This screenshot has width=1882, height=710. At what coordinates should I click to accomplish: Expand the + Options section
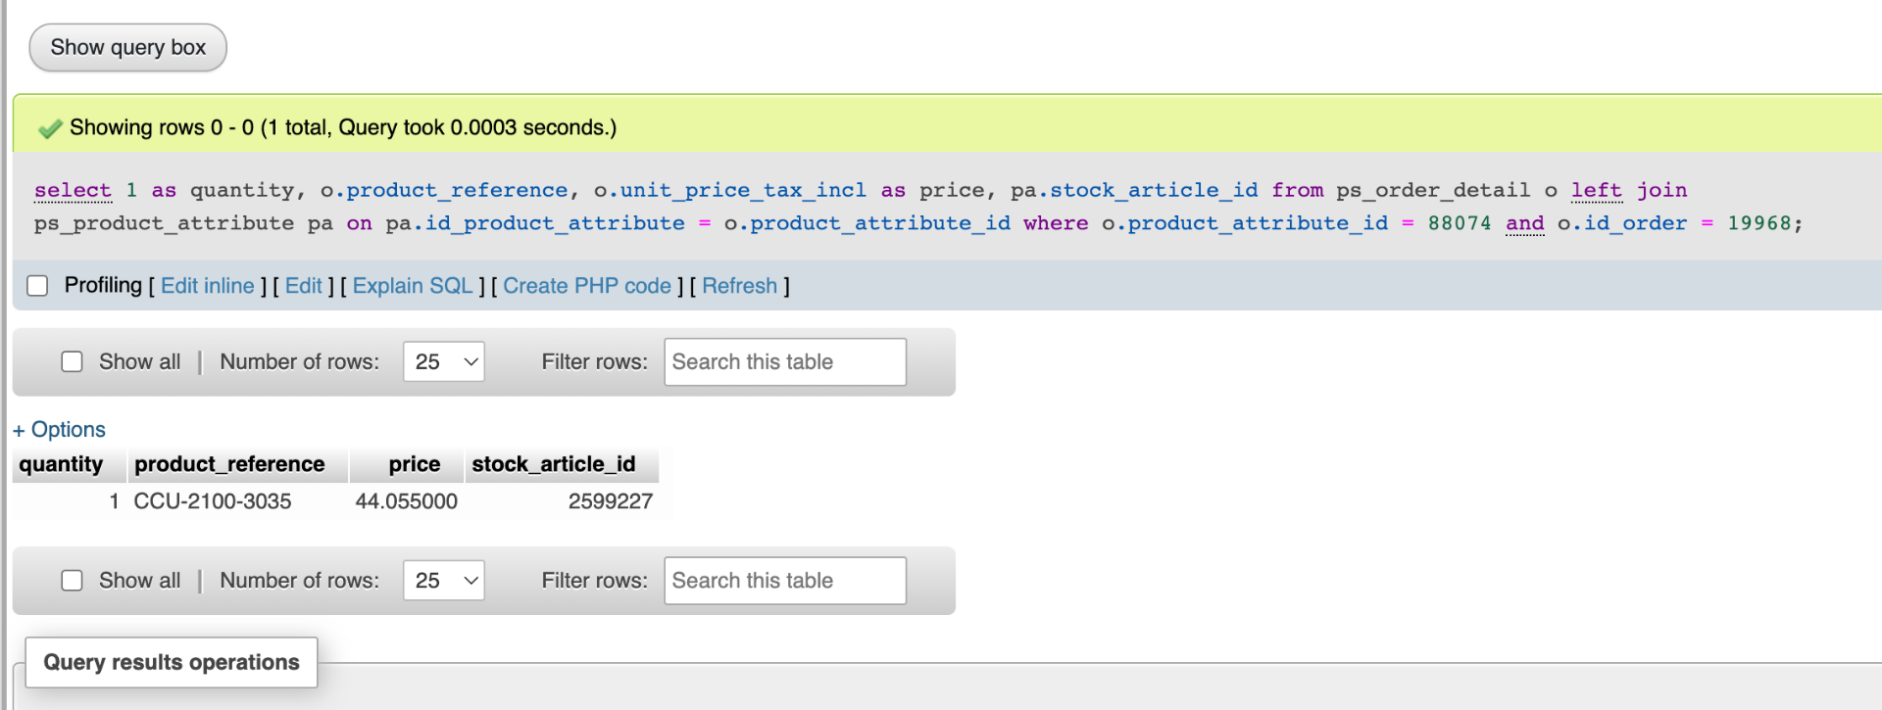coord(59,430)
